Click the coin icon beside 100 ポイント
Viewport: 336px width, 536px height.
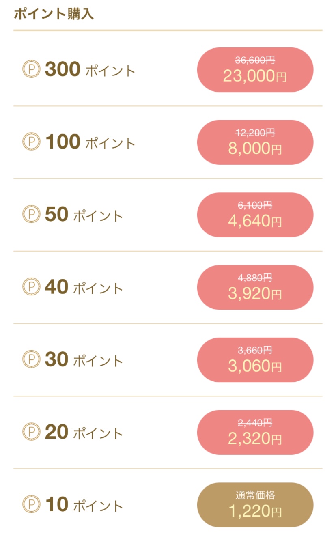[31, 142]
